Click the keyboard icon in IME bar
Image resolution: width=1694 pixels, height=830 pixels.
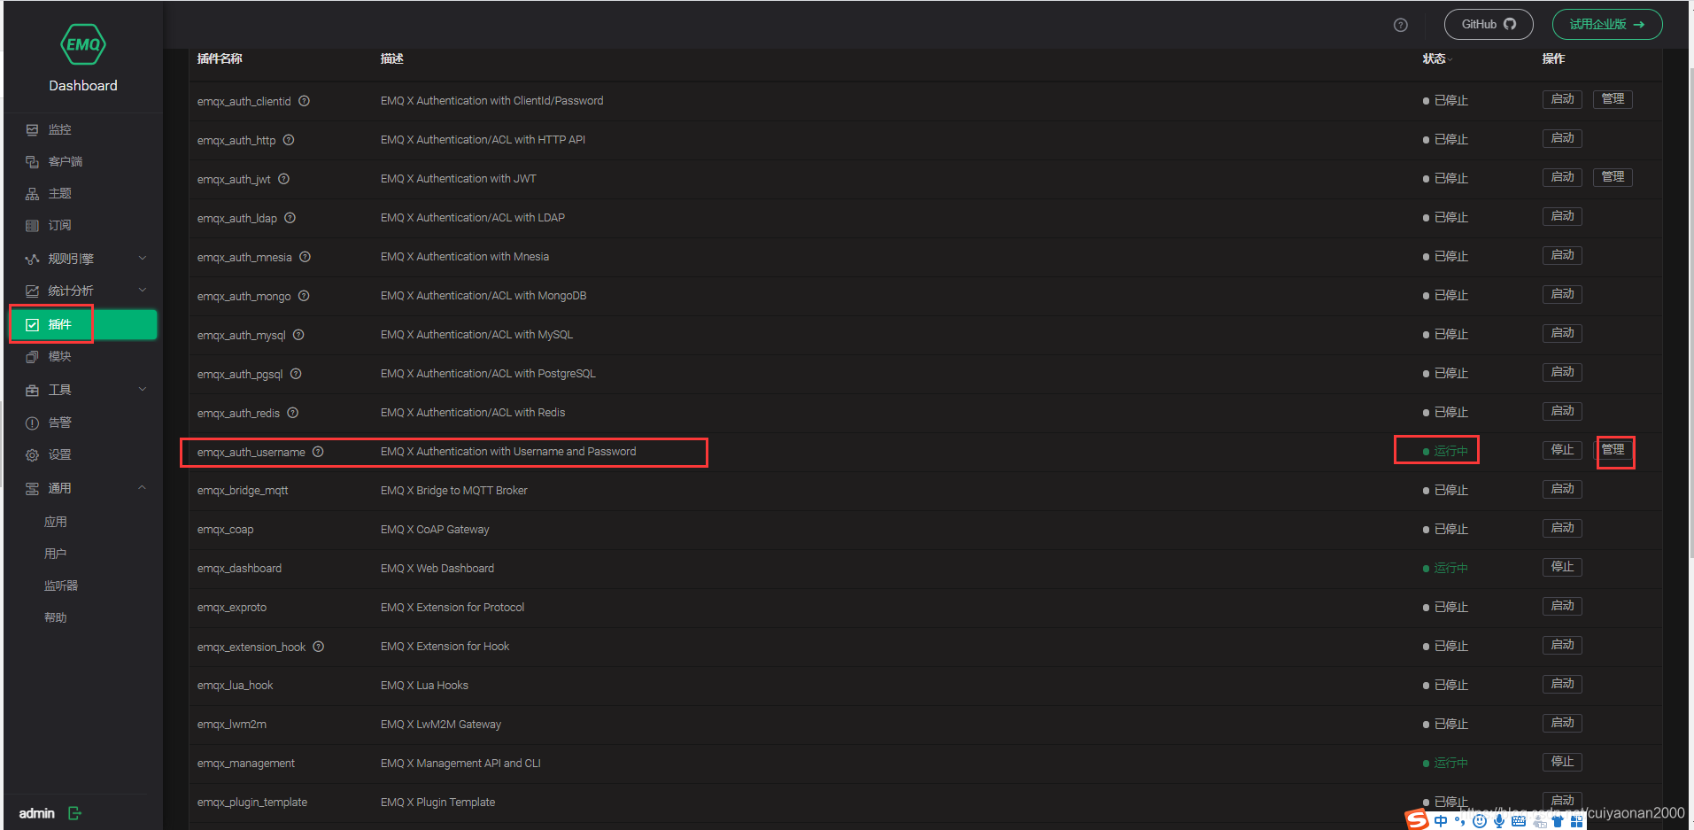(1519, 821)
